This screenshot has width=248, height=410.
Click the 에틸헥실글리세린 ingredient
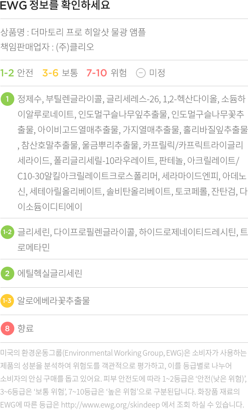pyautogui.click(x=50, y=273)
